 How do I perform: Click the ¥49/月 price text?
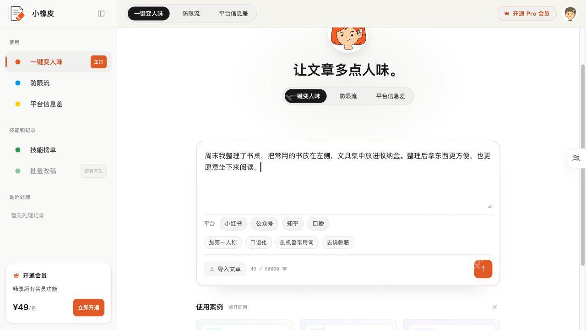point(24,307)
